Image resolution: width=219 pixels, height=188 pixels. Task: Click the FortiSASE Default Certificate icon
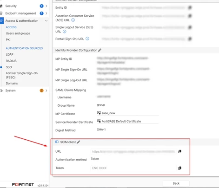click(99, 121)
